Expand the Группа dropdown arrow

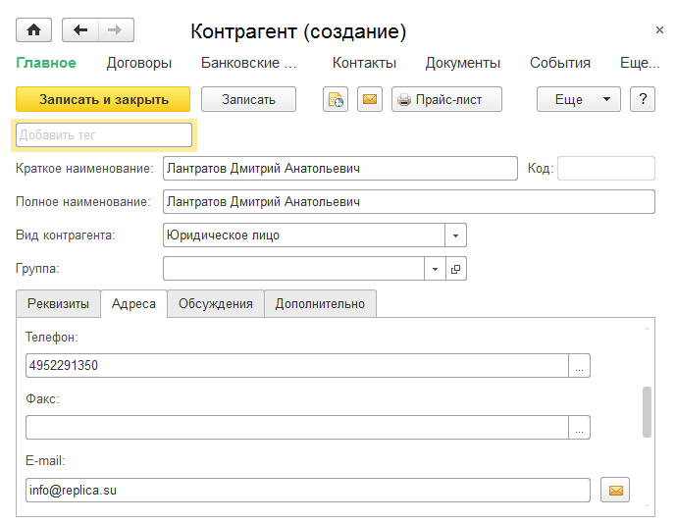(436, 268)
